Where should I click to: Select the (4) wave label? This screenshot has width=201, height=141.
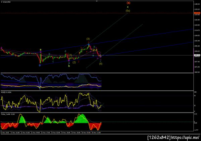click(100, 64)
